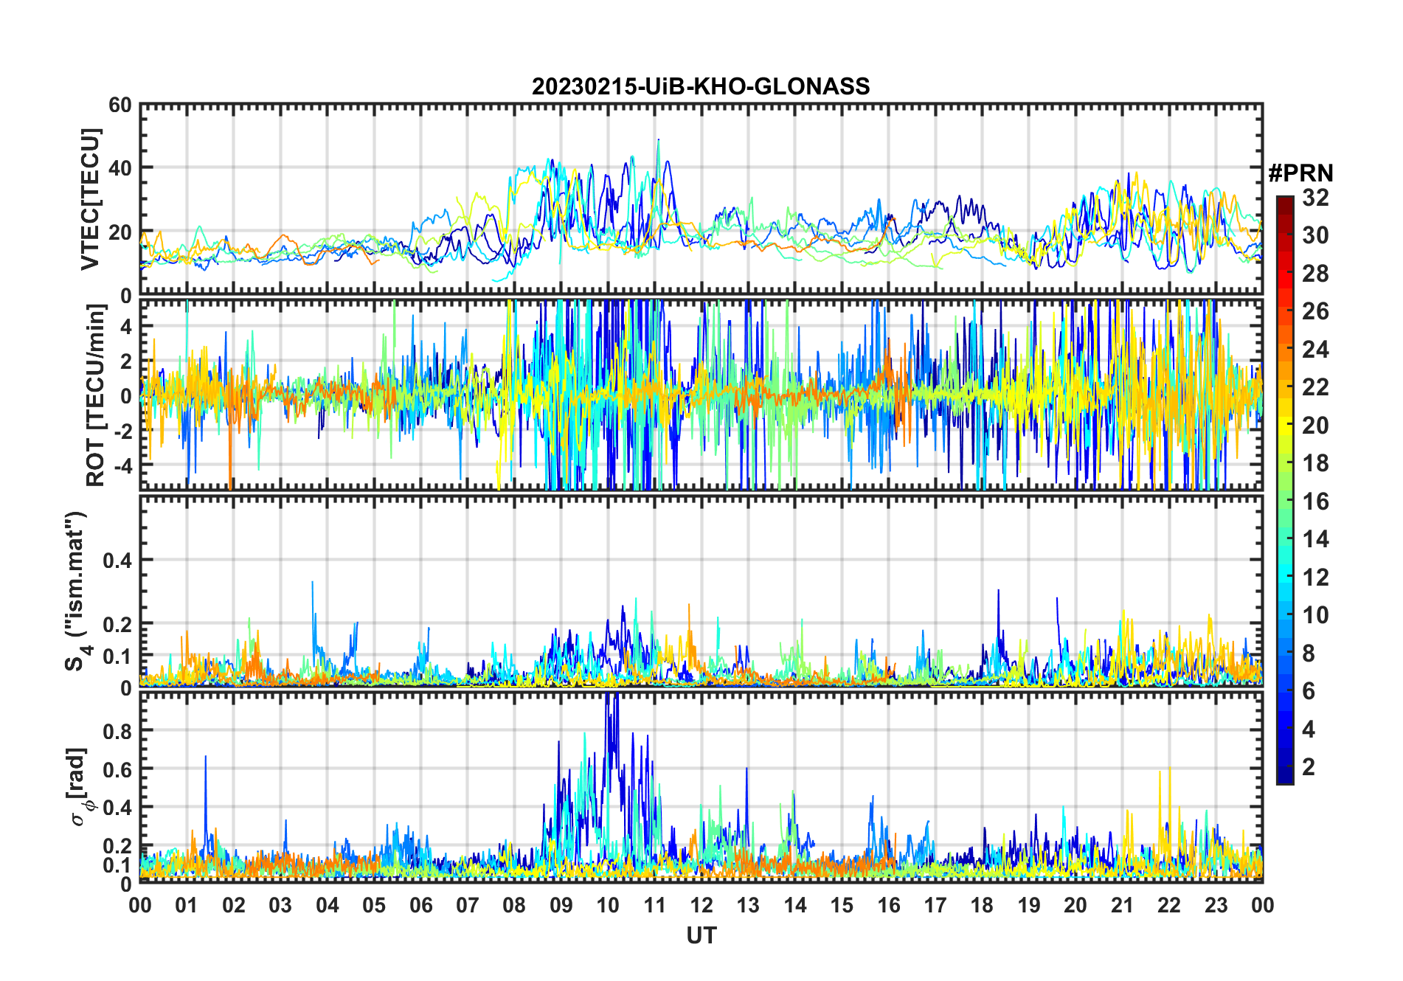This screenshot has width=1403, height=981.
Task: Click the 09 hour label on UT axis
Action: [561, 906]
